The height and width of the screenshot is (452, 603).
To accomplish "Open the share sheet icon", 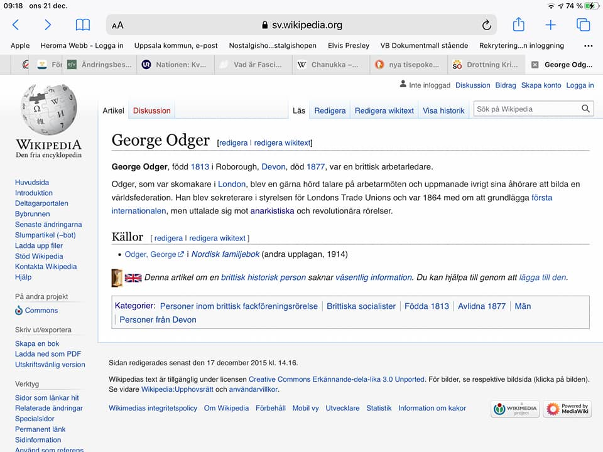I will pyautogui.click(x=518, y=24).
